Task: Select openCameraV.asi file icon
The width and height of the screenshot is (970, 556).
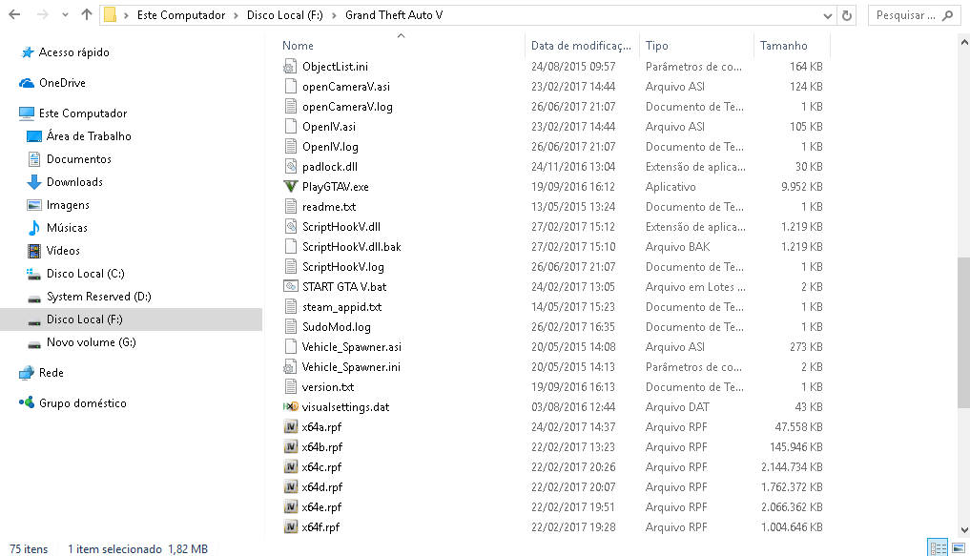Action: click(x=290, y=87)
